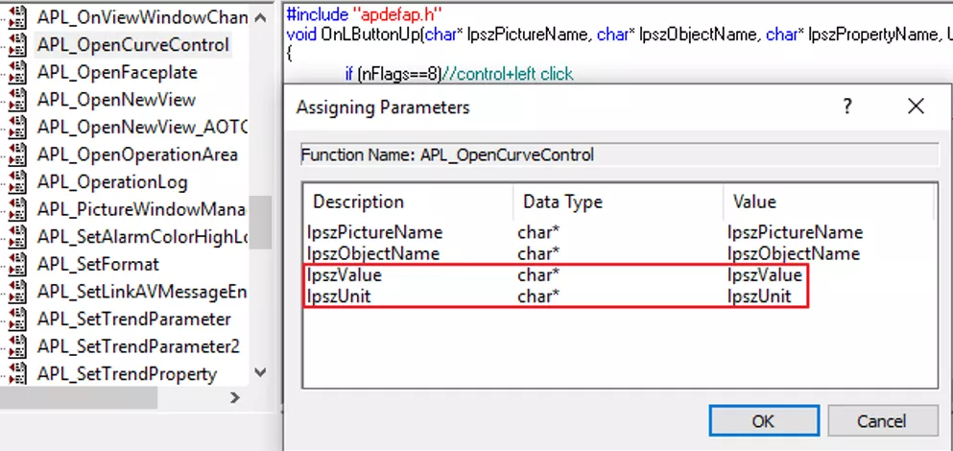This screenshot has height=451, width=953.
Task: Click the icon beside APL_SetTrendProperty
Action: tap(17, 374)
